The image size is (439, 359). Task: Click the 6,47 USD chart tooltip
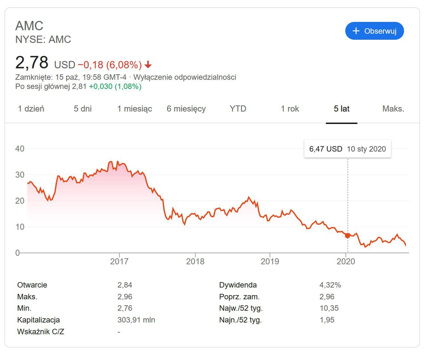click(348, 149)
